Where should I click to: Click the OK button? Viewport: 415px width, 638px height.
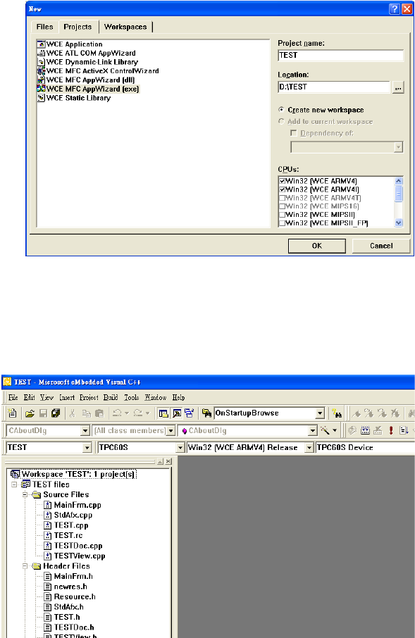click(317, 246)
